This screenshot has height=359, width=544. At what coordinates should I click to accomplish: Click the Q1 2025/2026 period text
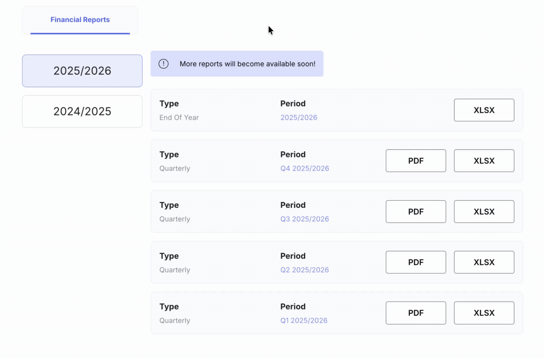304,320
